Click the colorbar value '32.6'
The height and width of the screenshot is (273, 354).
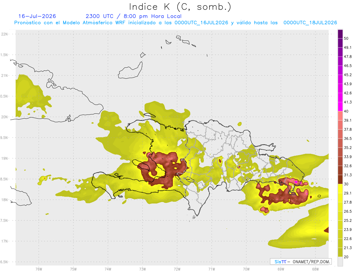[x=348, y=166]
